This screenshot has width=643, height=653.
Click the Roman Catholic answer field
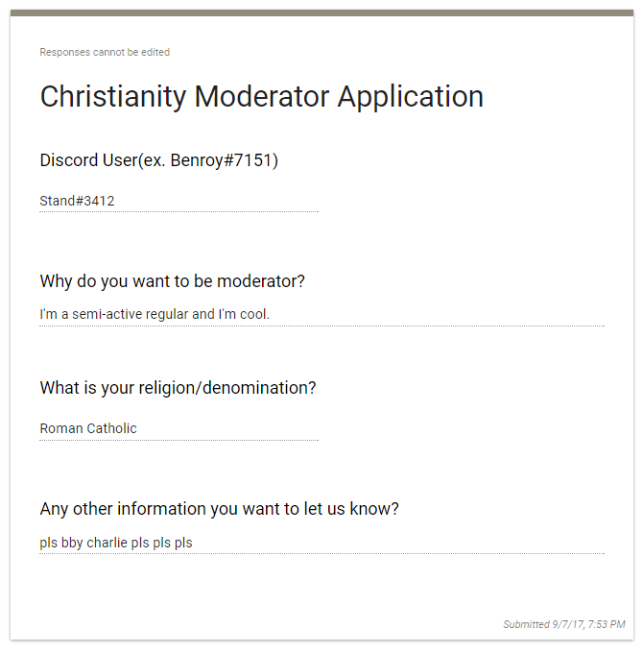179,429
